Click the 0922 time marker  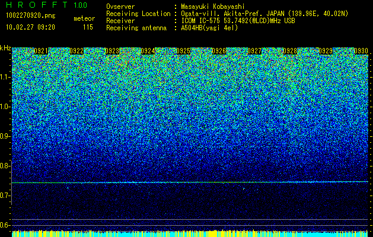point(76,51)
